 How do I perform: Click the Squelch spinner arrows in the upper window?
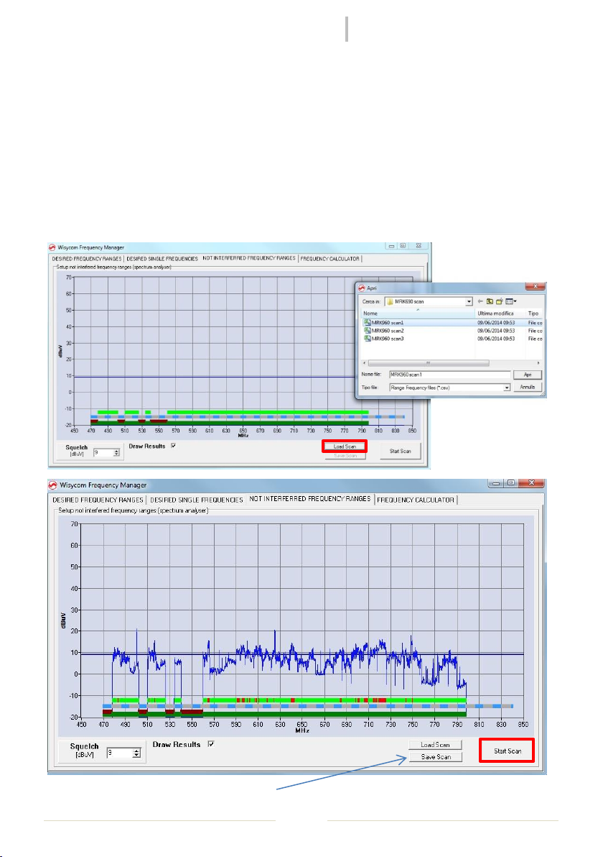pyautogui.click(x=116, y=452)
